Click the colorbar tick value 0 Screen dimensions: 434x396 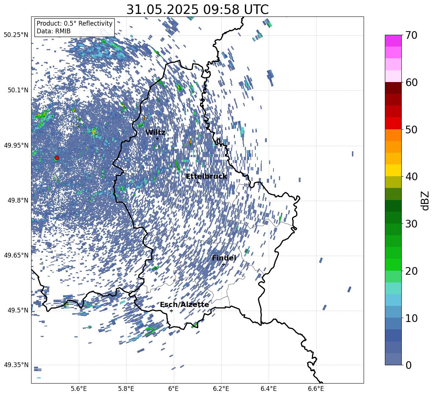[409, 365]
